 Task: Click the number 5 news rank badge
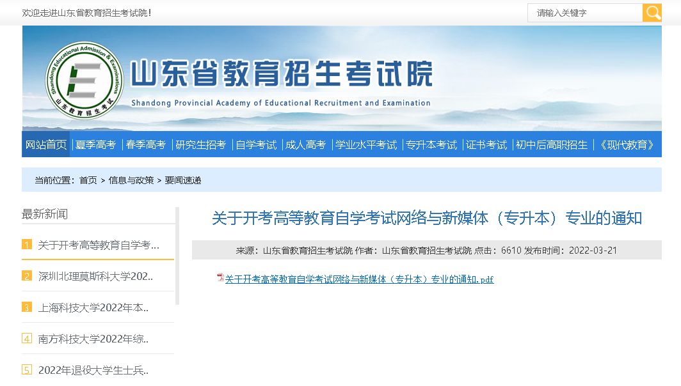27,370
